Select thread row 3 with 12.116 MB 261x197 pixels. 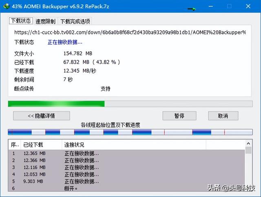[126, 167]
